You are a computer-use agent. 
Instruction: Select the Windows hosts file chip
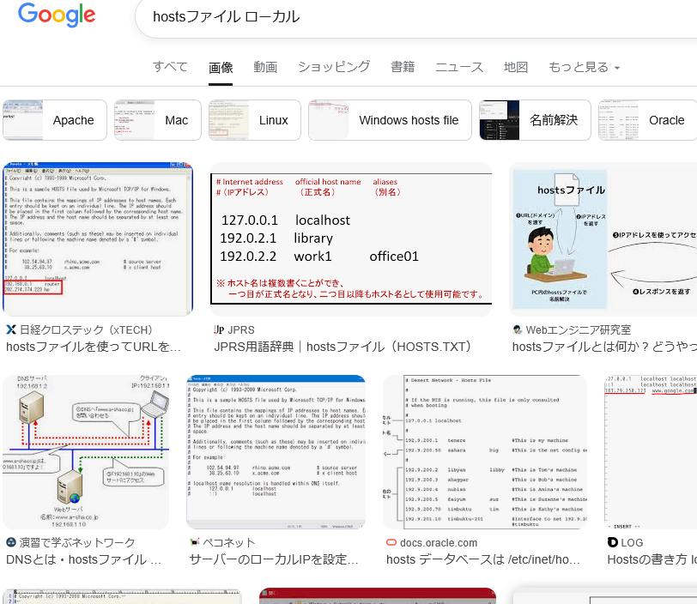click(390, 120)
